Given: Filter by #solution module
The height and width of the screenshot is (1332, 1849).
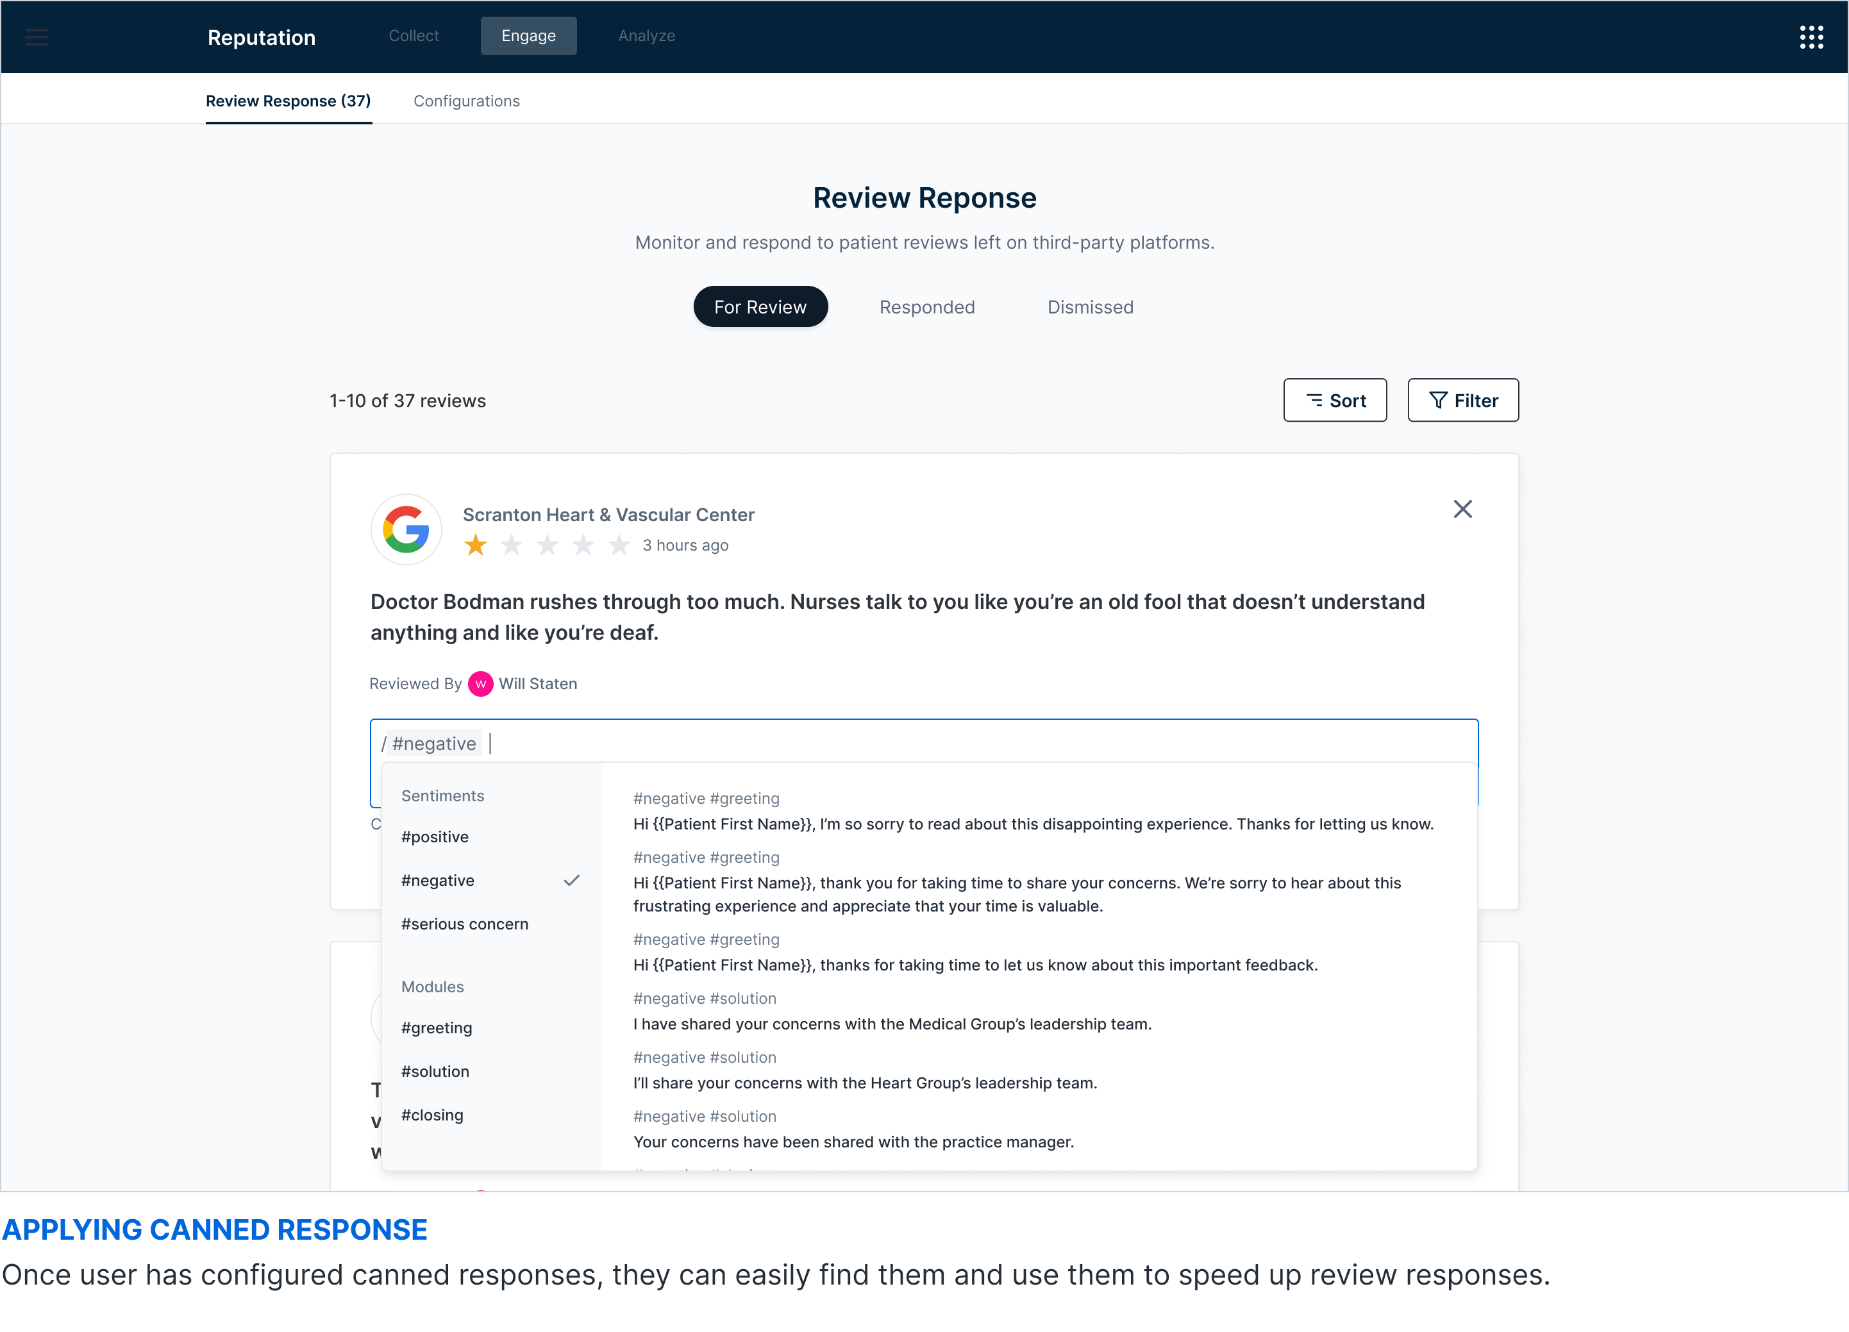Looking at the screenshot, I should tap(435, 1072).
